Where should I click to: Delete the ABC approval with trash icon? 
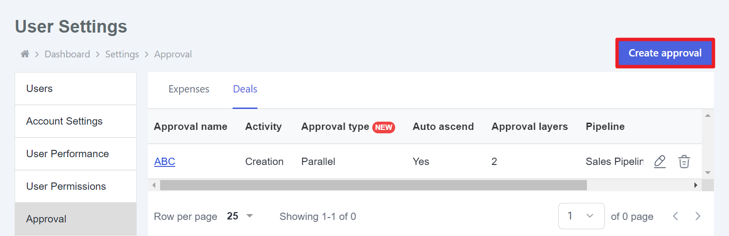(x=684, y=162)
